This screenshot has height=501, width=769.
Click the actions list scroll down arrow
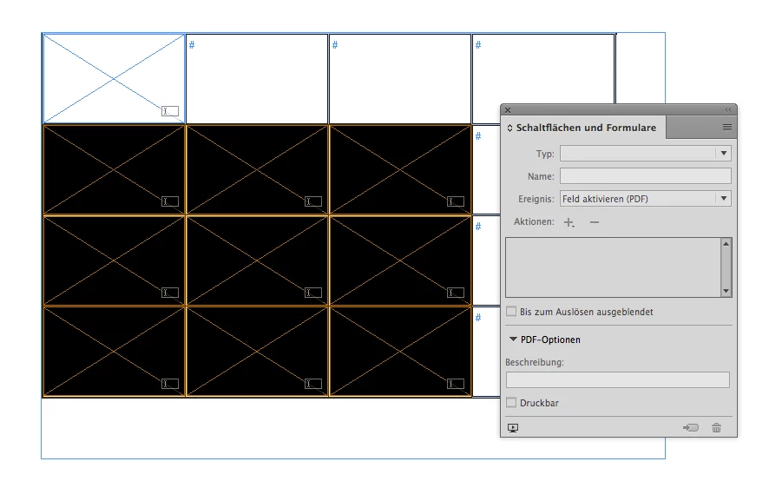pyautogui.click(x=726, y=292)
